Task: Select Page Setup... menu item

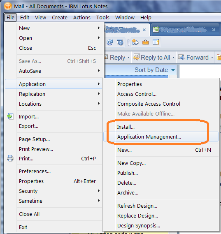Action: point(54,139)
